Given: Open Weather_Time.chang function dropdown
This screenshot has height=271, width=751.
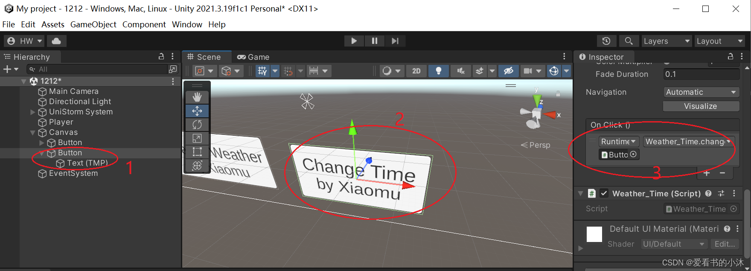Looking at the screenshot, I should pyautogui.click(x=688, y=141).
